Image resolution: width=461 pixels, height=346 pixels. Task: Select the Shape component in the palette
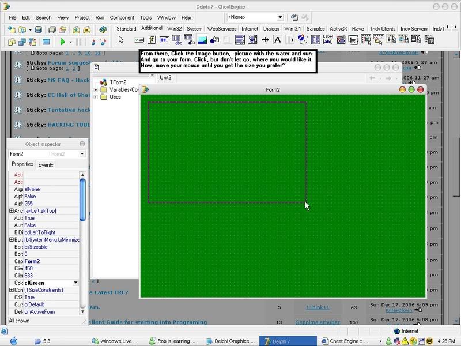tap(214, 40)
